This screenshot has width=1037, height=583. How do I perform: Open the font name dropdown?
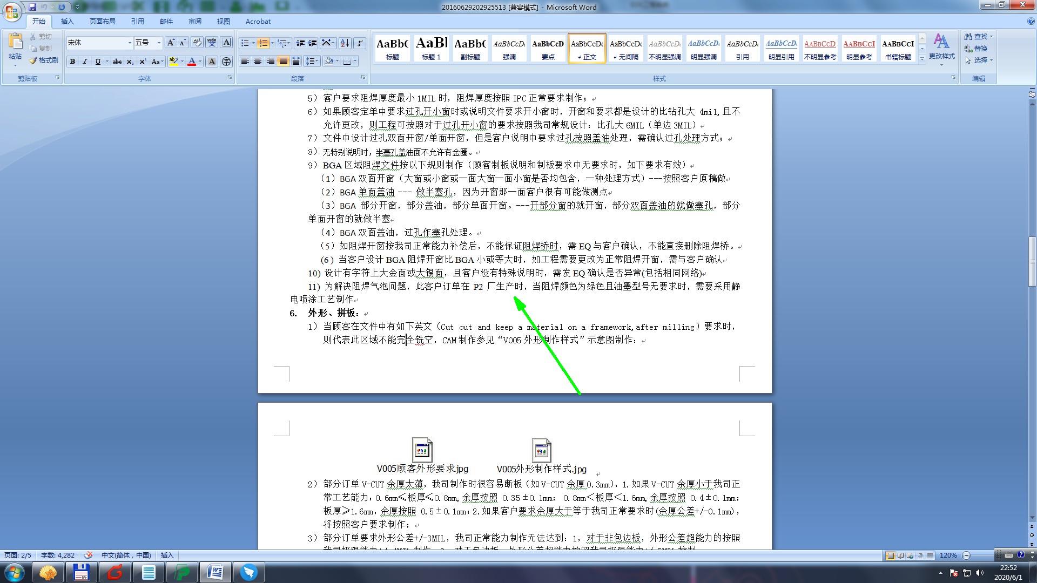click(130, 43)
